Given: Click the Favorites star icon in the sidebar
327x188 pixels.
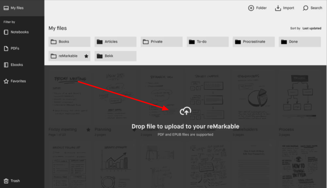Looking at the screenshot, I should (x=6, y=81).
